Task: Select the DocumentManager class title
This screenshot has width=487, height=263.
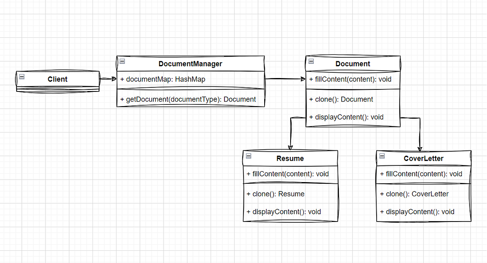Action: (190, 64)
